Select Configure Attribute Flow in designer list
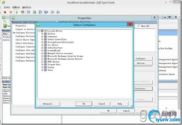The width and height of the screenshot is (182, 125). 25,54
